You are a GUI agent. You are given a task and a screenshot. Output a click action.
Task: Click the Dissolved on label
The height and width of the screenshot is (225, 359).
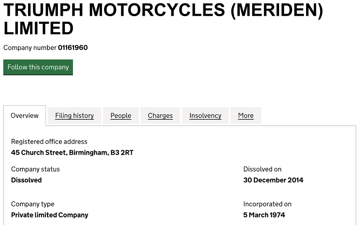[262, 169]
